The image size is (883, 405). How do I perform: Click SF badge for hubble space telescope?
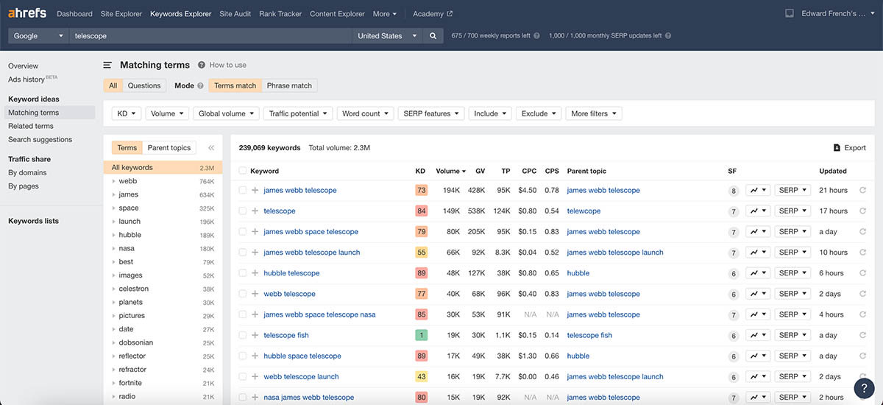733,356
